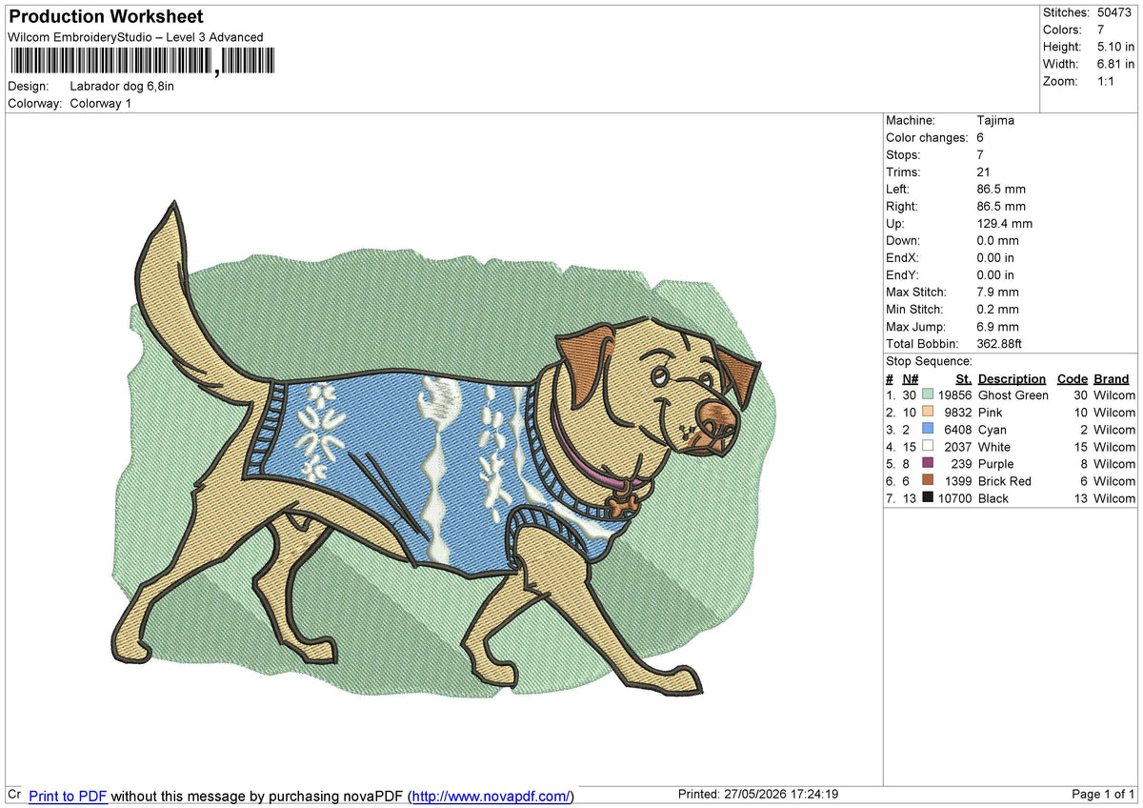1143x808 pixels.
Task: Click the Code column header
Action: tap(1073, 378)
